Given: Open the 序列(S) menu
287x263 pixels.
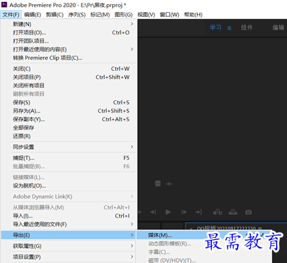Looking at the screenshot, I should pos(77,15).
